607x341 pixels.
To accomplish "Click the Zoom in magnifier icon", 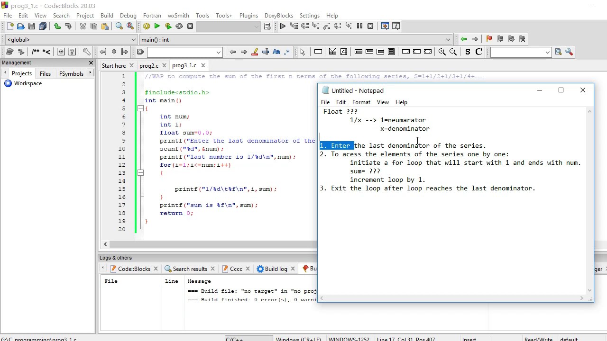I will coord(442,52).
